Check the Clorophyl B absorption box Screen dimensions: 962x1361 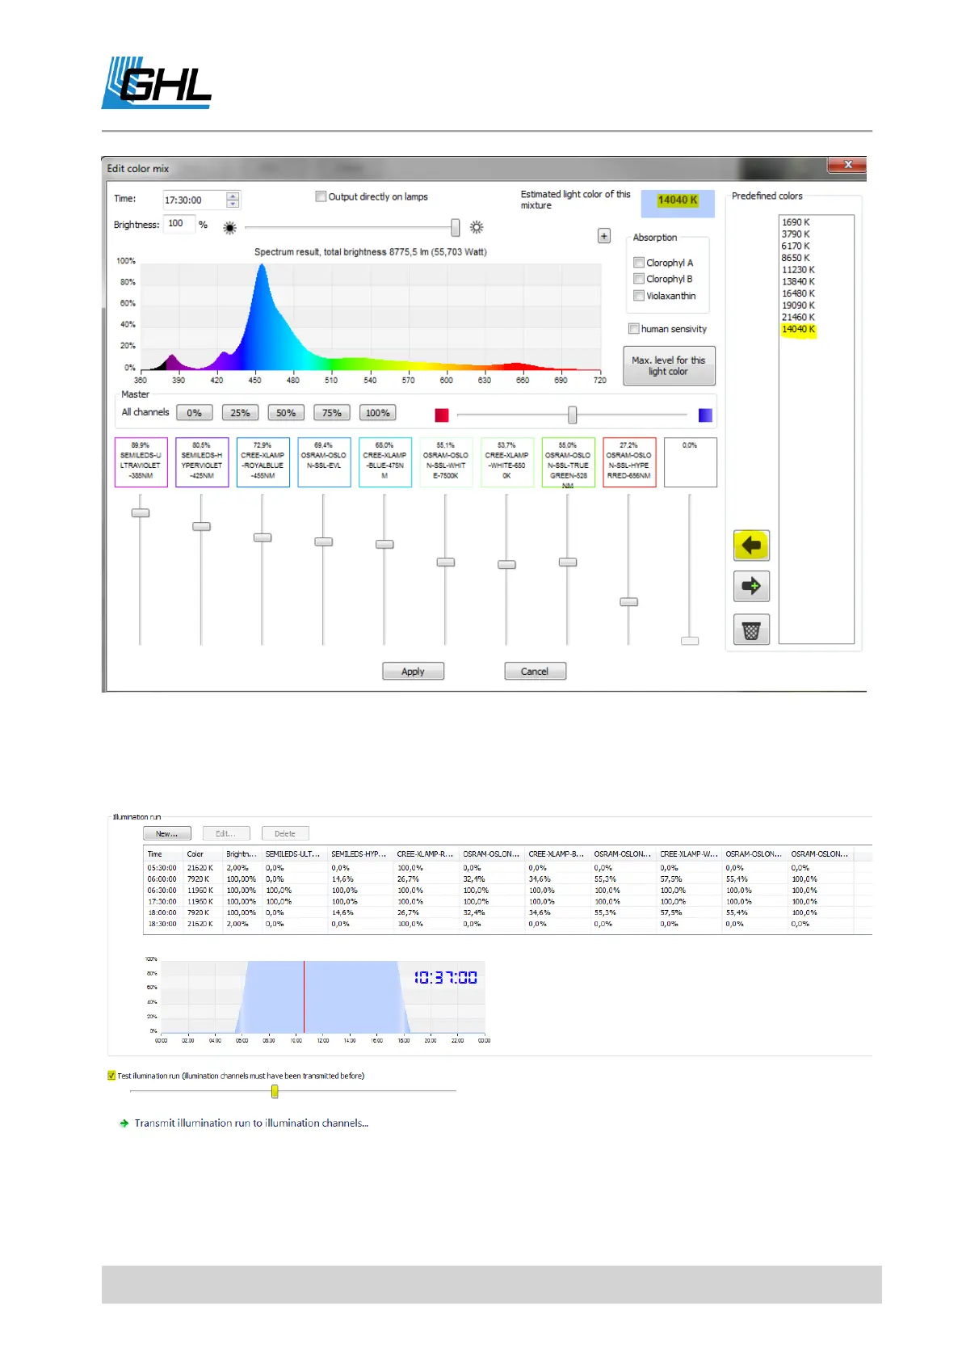click(639, 279)
